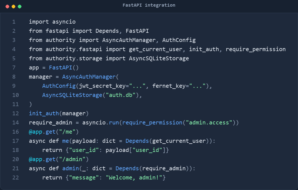Click 'AsyncSQLiteStorage' in the line 5 import
The height and width of the screenshot is (190, 298).
159,58
